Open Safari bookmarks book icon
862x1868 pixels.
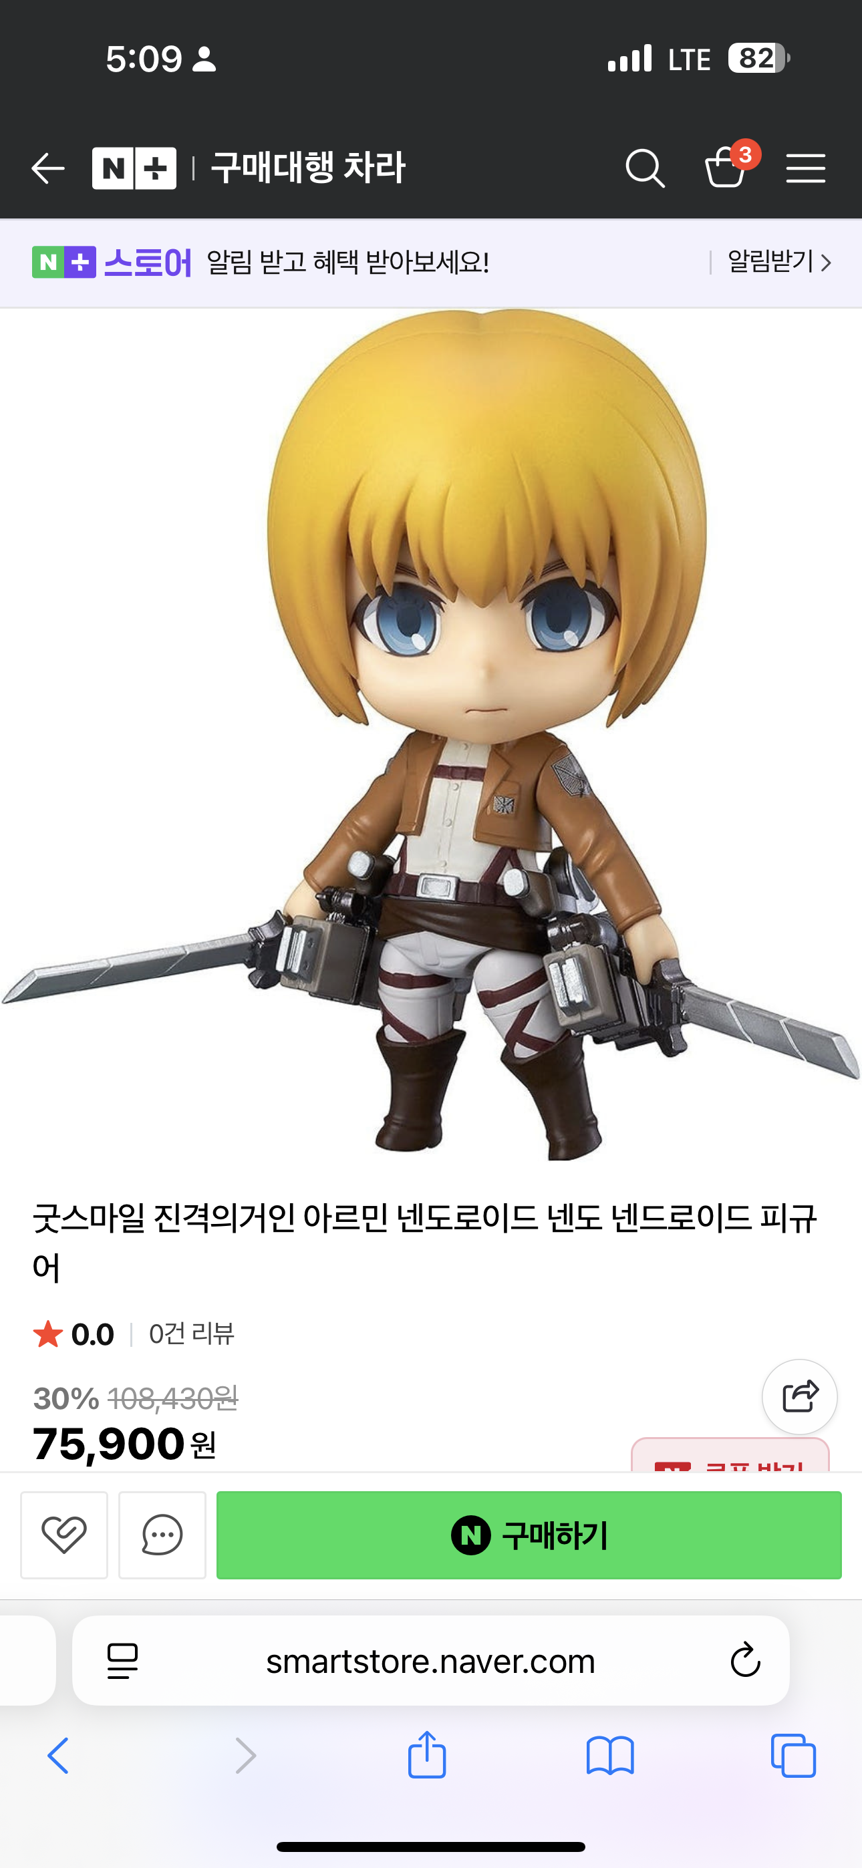[610, 1756]
